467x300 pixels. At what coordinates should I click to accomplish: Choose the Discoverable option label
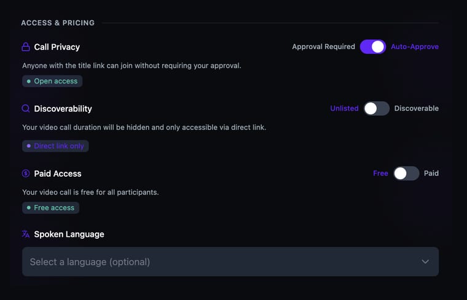(x=417, y=109)
